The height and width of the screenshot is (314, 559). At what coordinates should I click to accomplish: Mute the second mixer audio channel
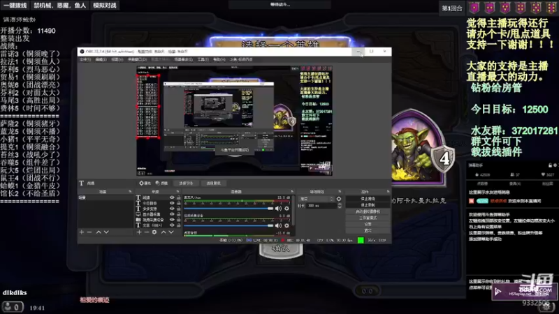pyautogui.click(x=278, y=225)
